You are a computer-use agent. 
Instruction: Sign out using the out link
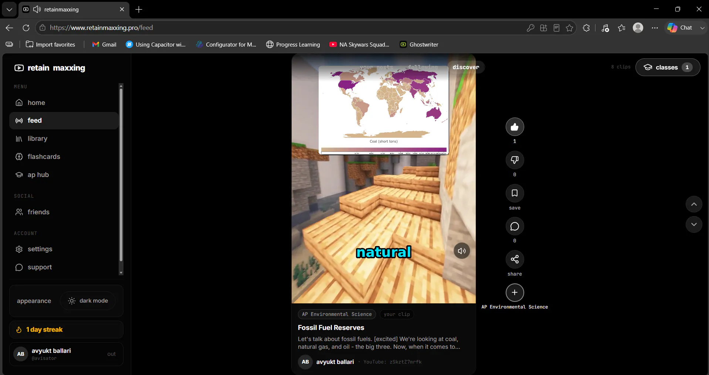111,354
